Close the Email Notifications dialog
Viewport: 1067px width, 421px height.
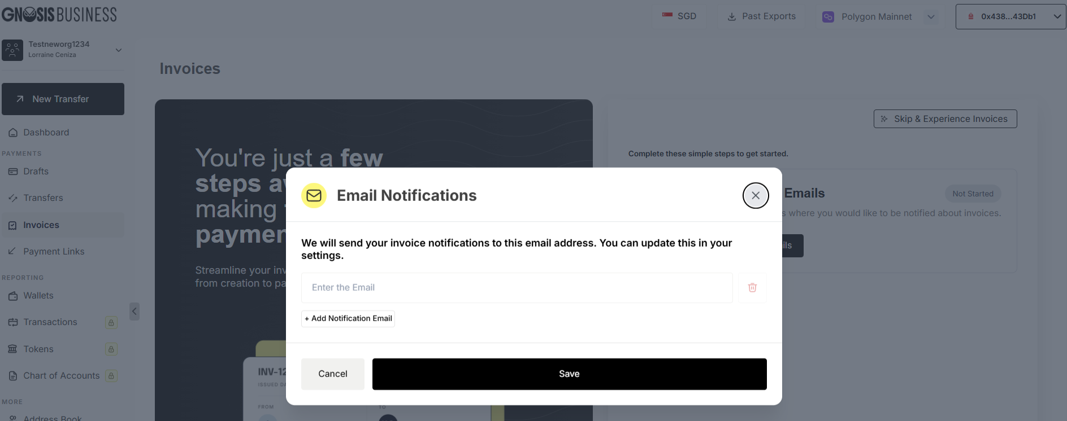[755, 195]
